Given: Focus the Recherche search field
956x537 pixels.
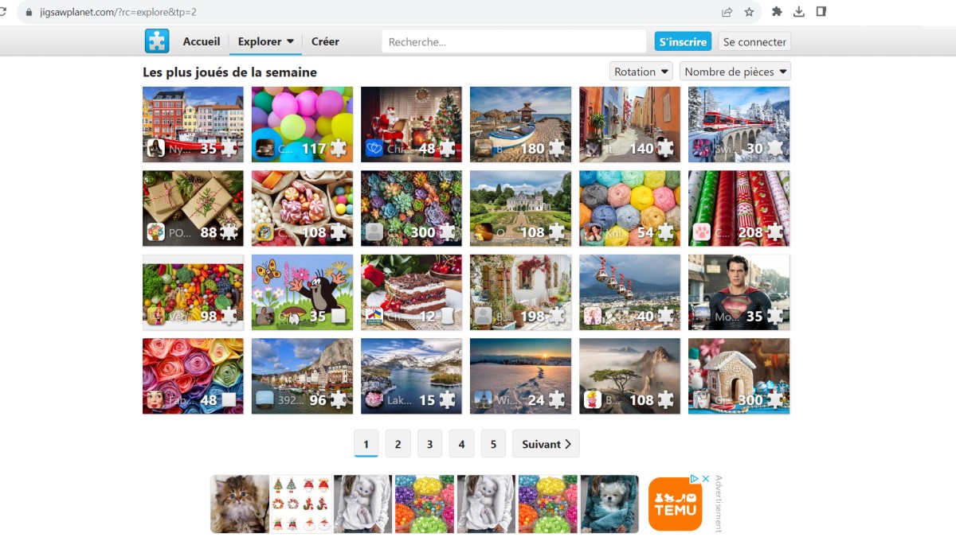Looking at the screenshot, I should [x=514, y=41].
